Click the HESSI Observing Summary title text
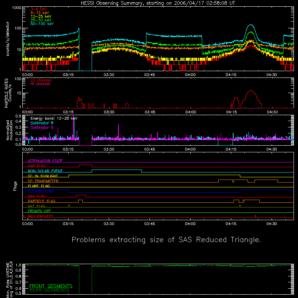 coord(158,3)
